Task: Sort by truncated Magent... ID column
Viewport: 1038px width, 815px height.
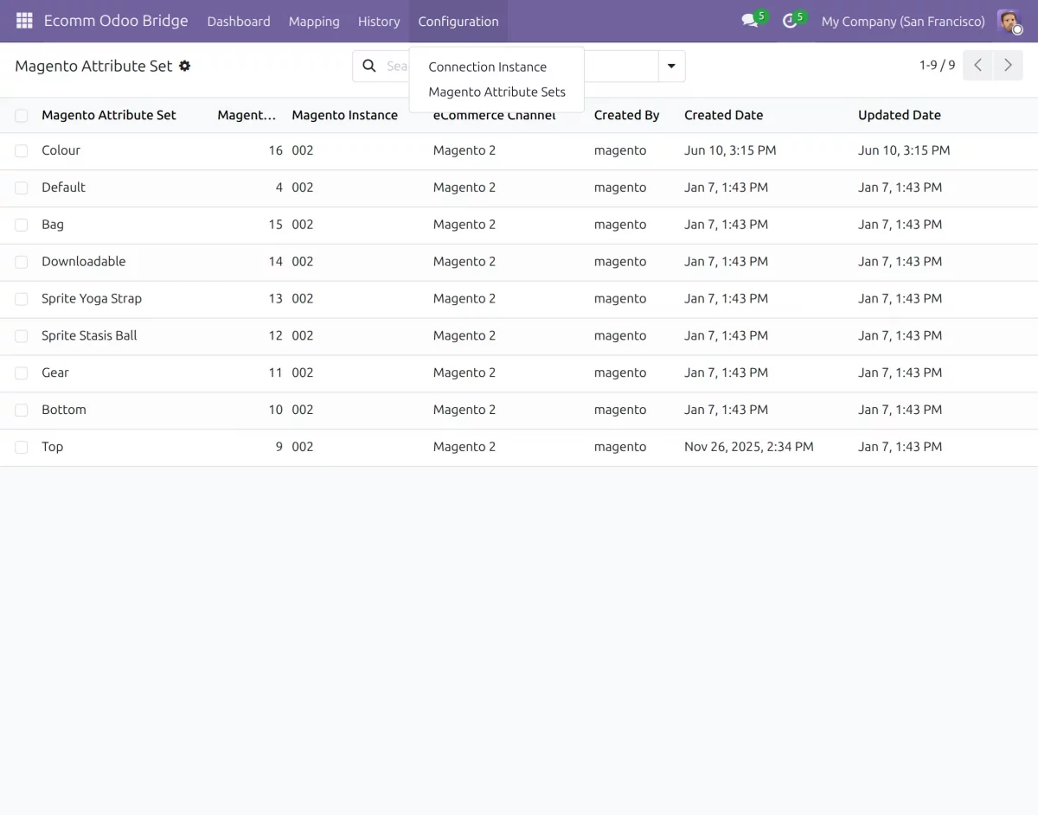Action: point(247,115)
